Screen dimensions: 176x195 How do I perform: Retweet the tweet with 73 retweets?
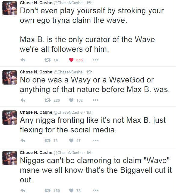tap(48, 141)
